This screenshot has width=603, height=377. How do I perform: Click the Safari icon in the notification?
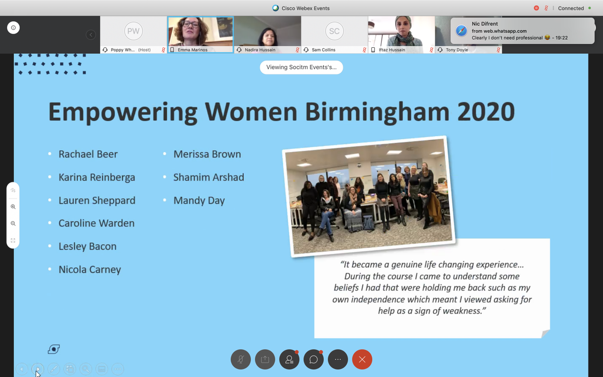click(x=461, y=31)
